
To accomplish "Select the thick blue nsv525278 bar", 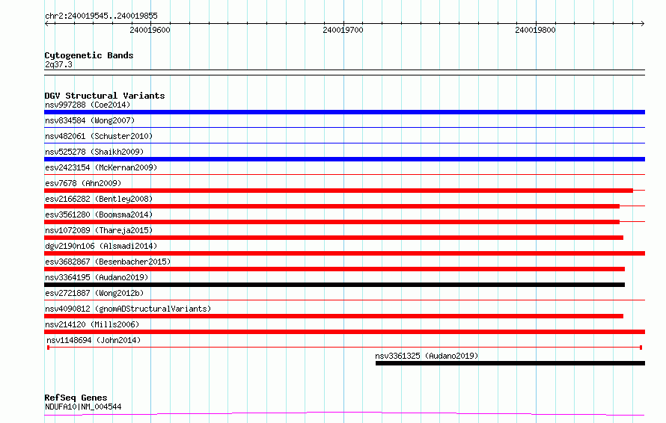I will click(344, 159).
